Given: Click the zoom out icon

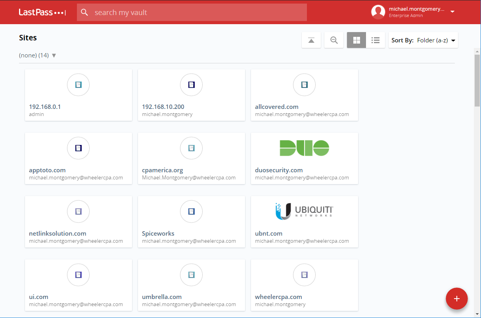Looking at the screenshot, I should point(334,40).
